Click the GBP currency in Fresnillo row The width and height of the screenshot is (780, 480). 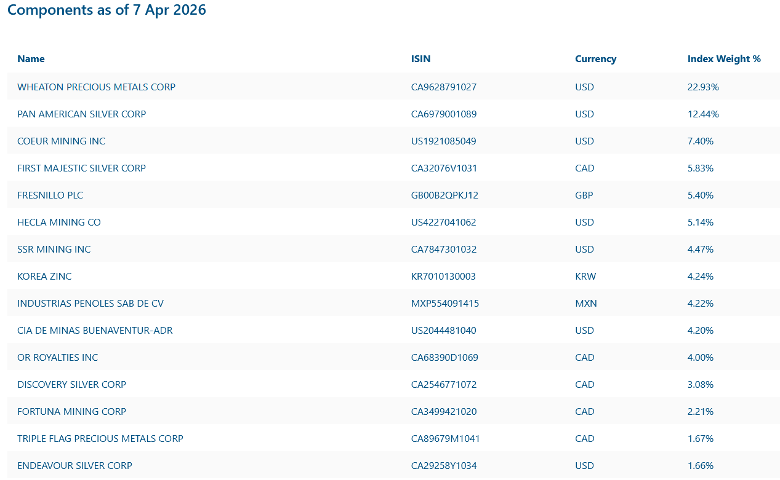click(x=584, y=195)
